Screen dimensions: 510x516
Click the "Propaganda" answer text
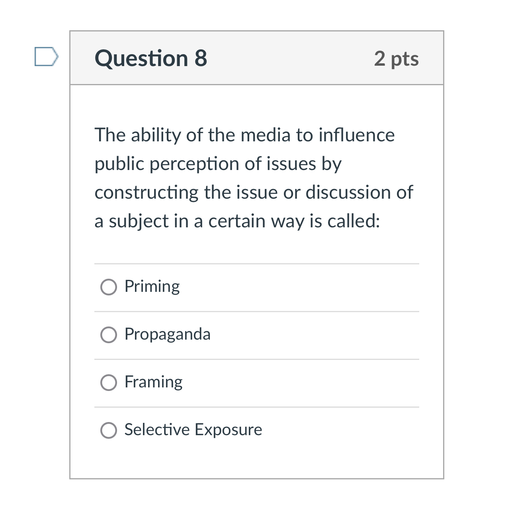pos(167,334)
